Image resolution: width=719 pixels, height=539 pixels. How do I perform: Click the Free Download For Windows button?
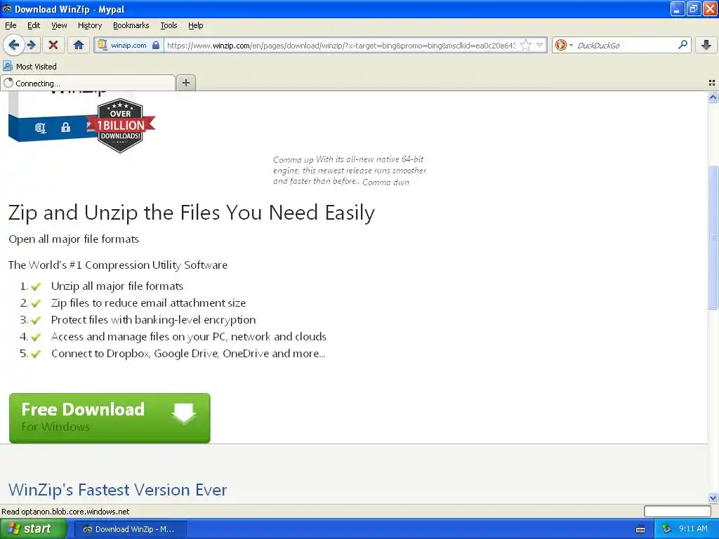point(110,418)
